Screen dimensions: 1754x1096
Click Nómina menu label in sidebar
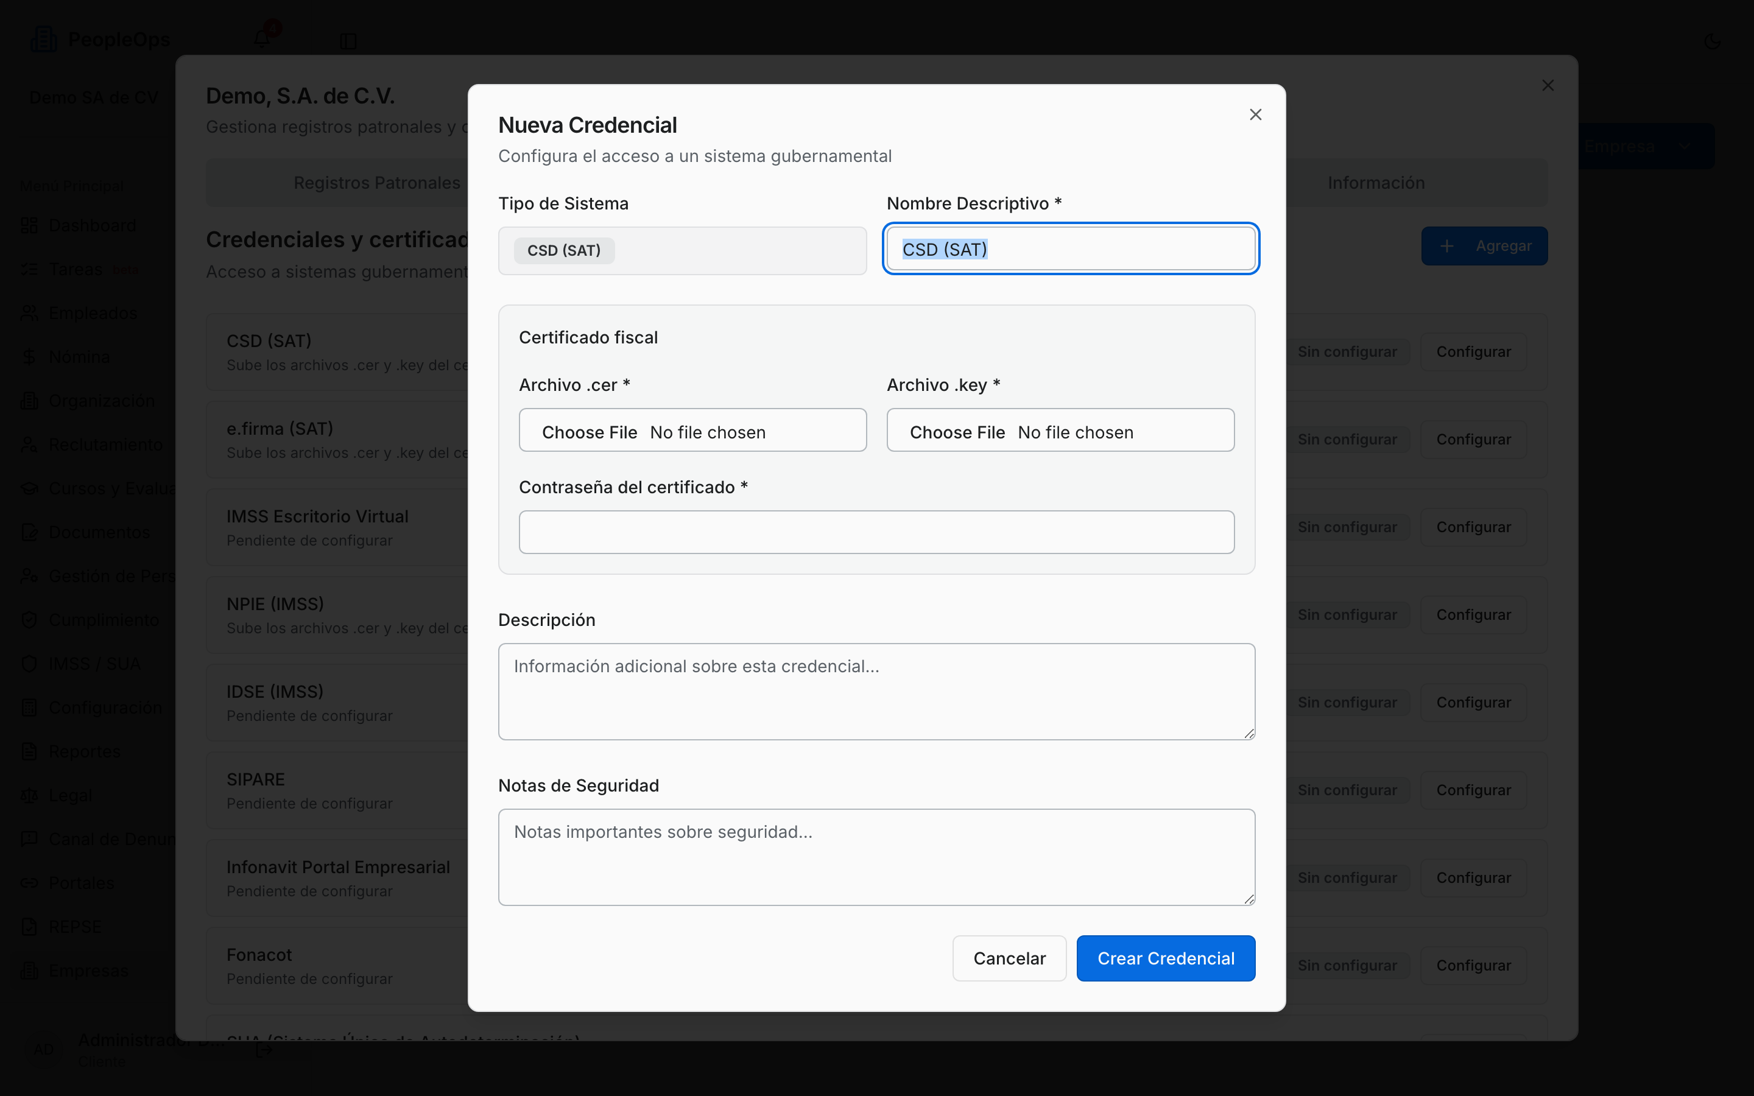[79, 357]
